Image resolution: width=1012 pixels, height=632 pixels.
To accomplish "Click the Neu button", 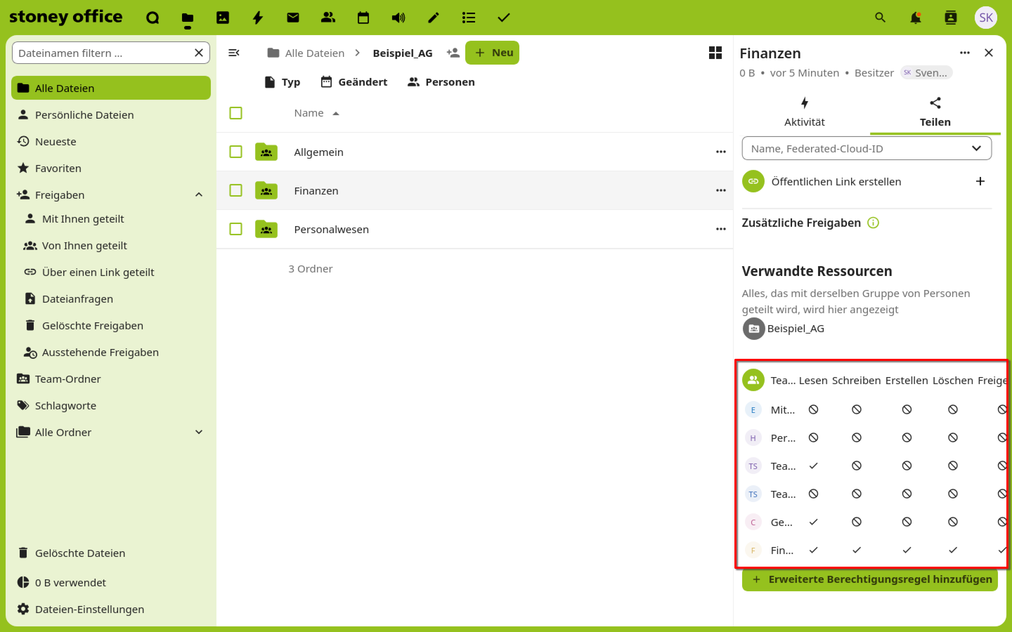I will point(492,53).
